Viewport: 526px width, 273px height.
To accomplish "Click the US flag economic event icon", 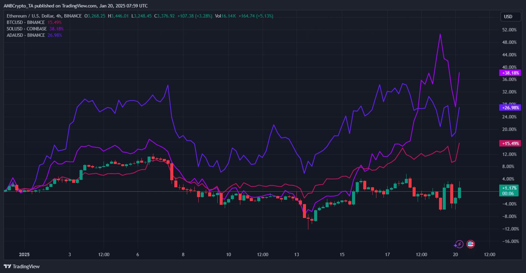I will pyautogui.click(x=470, y=244).
